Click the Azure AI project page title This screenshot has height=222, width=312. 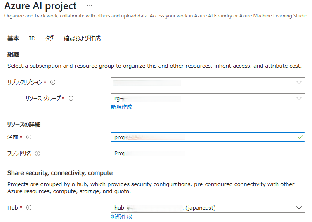point(40,6)
